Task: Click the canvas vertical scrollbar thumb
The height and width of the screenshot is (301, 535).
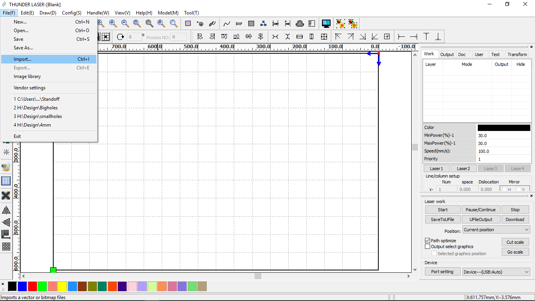Action: pyautogui.click(x=415, y=147)
